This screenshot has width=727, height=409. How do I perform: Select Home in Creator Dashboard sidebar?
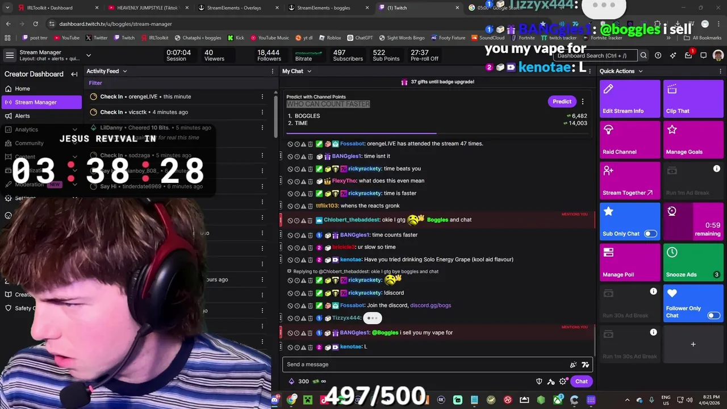click(41, 89)
